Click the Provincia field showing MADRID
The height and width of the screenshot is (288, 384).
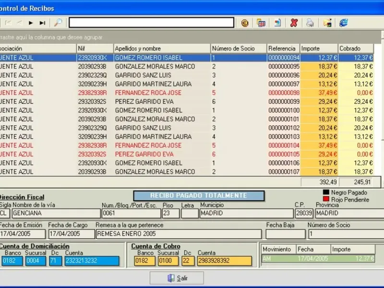349,213
